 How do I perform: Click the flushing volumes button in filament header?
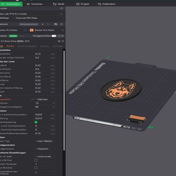click(29, 24)
